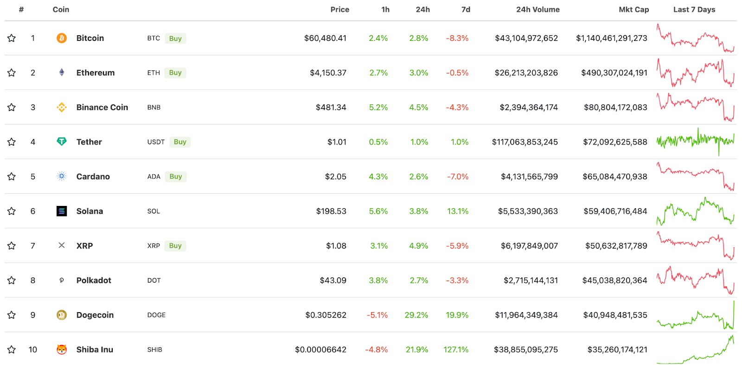Image resolution: width=742 pixels, height=365 pixels.
Task: Sort by Mkt Cap header
Action: 634,9
